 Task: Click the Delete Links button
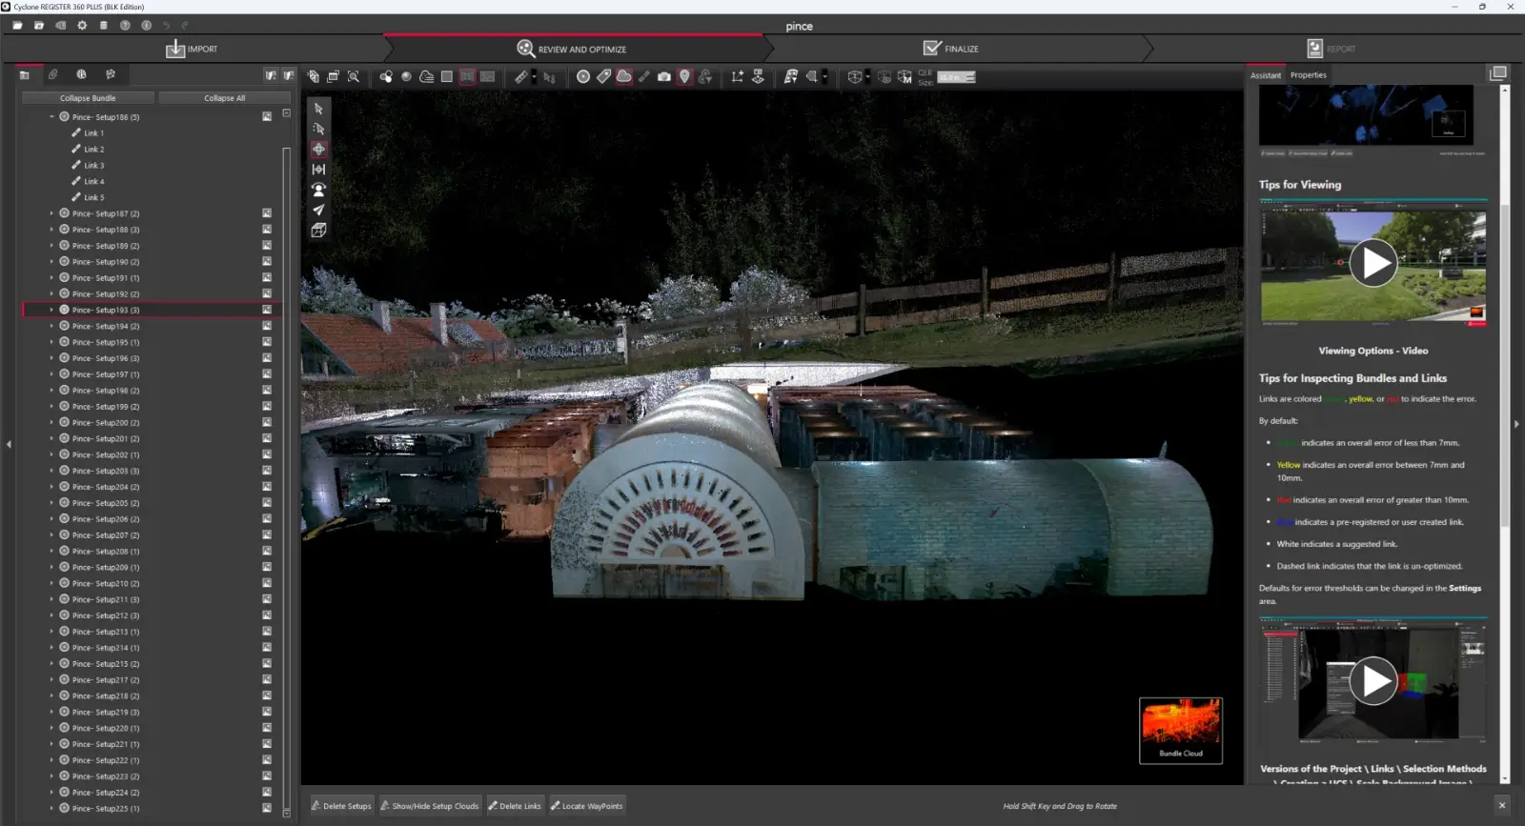(515, 806)
